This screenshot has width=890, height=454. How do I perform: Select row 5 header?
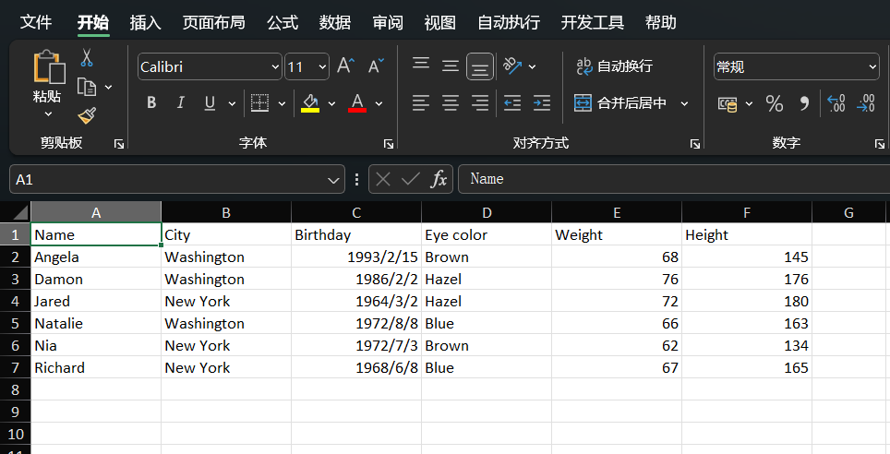pyautogui.click(x=16, y=324)
